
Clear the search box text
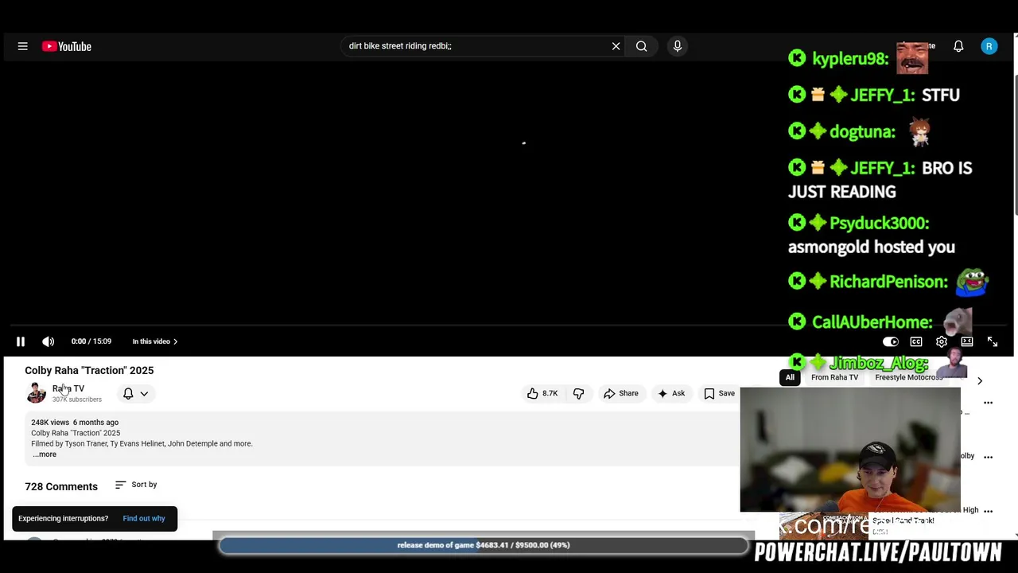(x=616, y=46)
